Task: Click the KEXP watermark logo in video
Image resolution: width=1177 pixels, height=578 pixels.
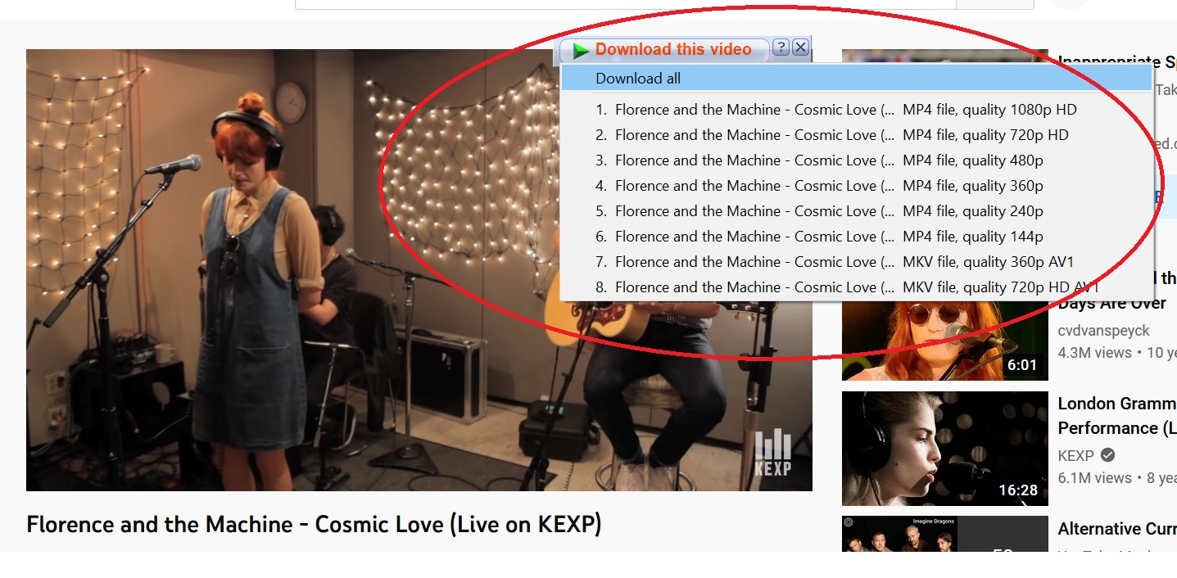Action: tap(773, 453)
